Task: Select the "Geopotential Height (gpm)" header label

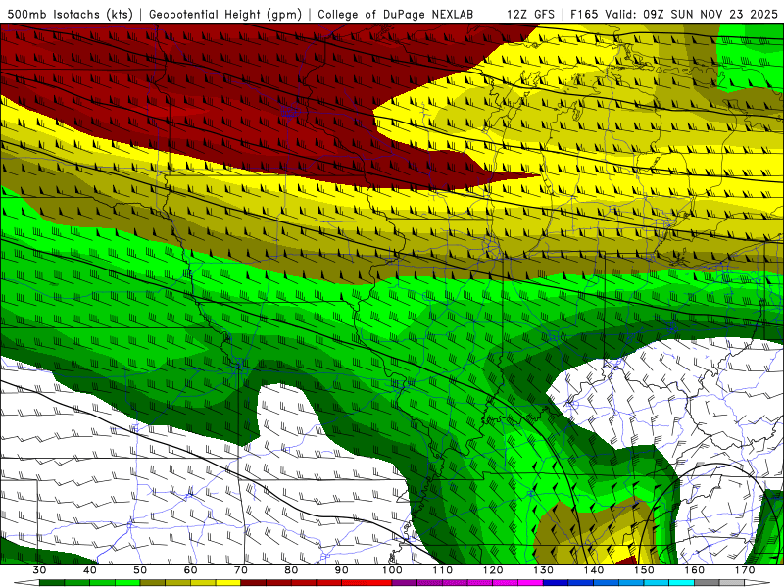Action: click(225, 14)
